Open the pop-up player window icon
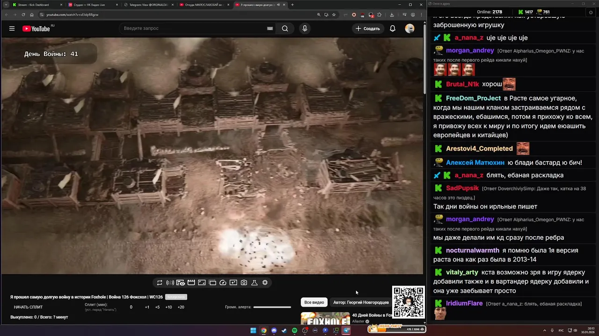Screen dimensions: 599x336 (212, 283)
